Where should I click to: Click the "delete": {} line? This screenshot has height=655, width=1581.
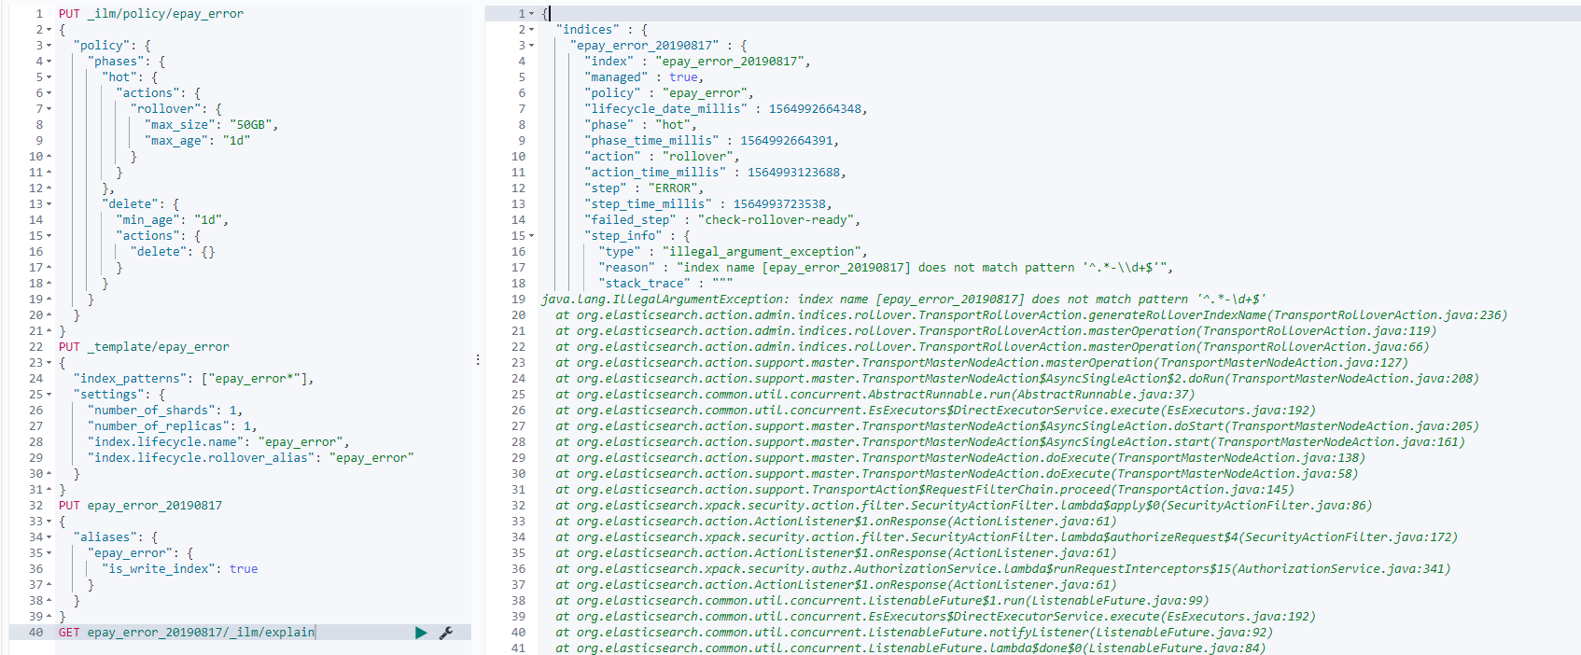[x=173, y=252]
